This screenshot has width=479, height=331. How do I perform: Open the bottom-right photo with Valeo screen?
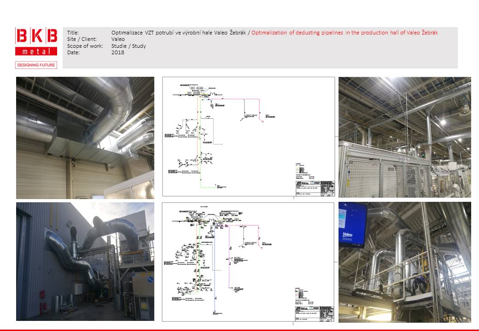pyautogui.click(x=405, y=262)
